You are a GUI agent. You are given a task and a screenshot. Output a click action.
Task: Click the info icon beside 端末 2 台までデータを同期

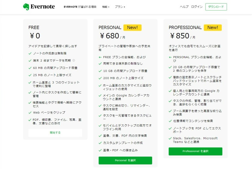(x=74, y=60)
